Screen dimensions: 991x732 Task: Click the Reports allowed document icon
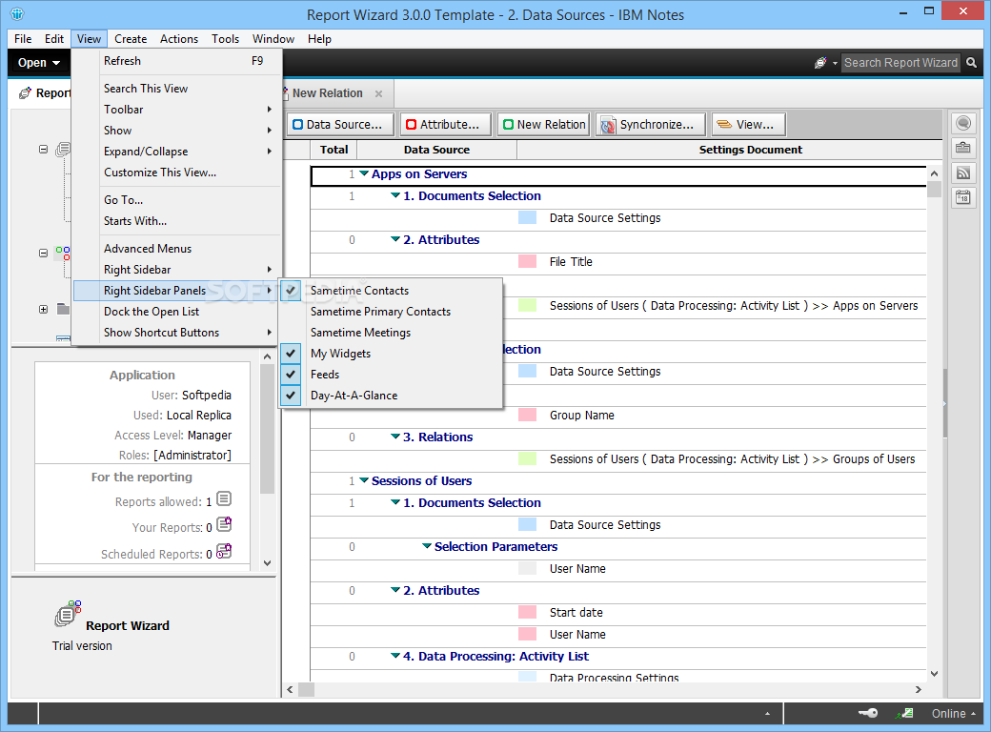click(x=224, y=499)
